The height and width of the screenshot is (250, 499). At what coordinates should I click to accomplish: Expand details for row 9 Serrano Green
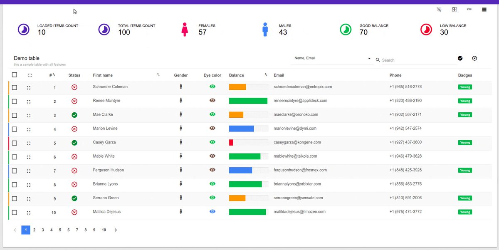(29, 198)
